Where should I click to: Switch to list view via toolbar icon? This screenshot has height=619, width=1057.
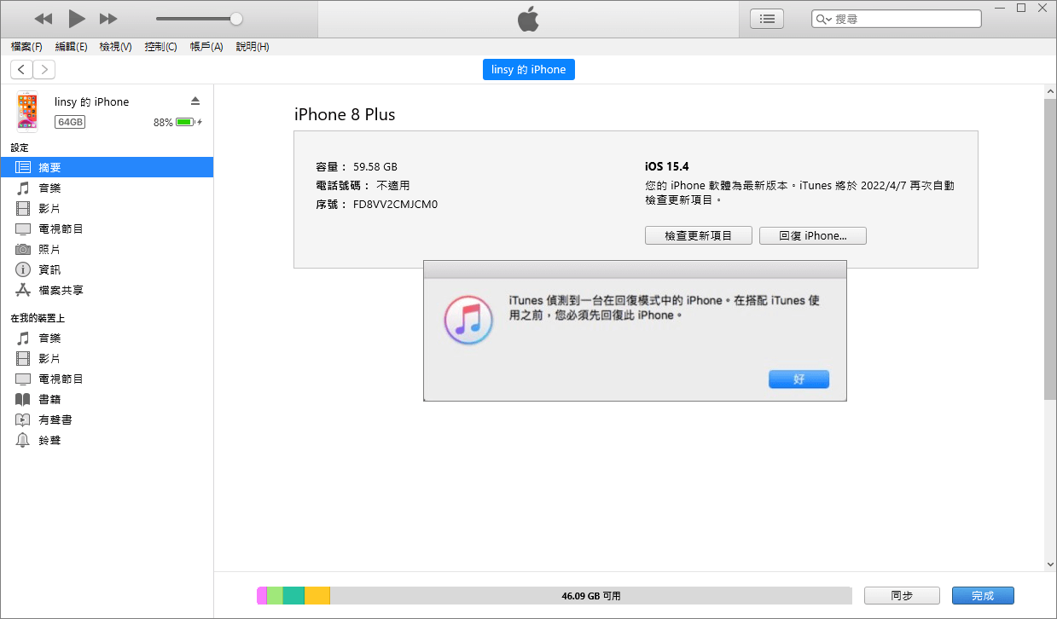tap(766, 17)
